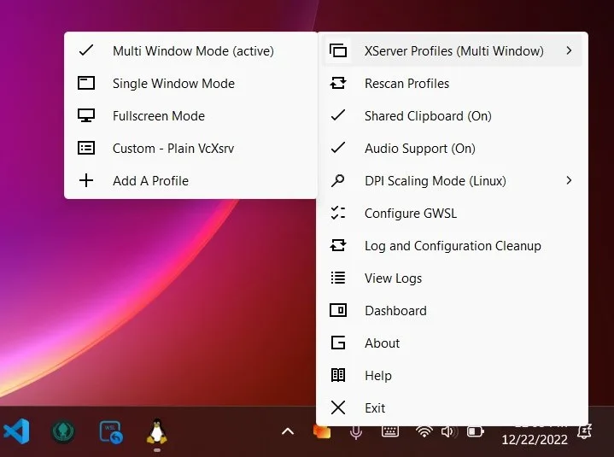Open Configure GWSL menu entry
This screenshot has width=614, height=457.
pos(453,213)
